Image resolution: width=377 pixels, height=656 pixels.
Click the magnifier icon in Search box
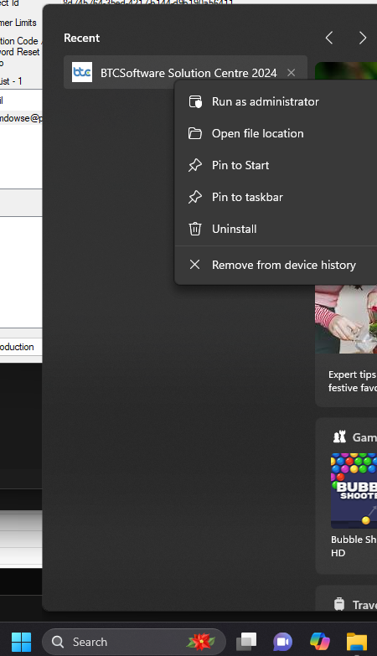point(58,642)
